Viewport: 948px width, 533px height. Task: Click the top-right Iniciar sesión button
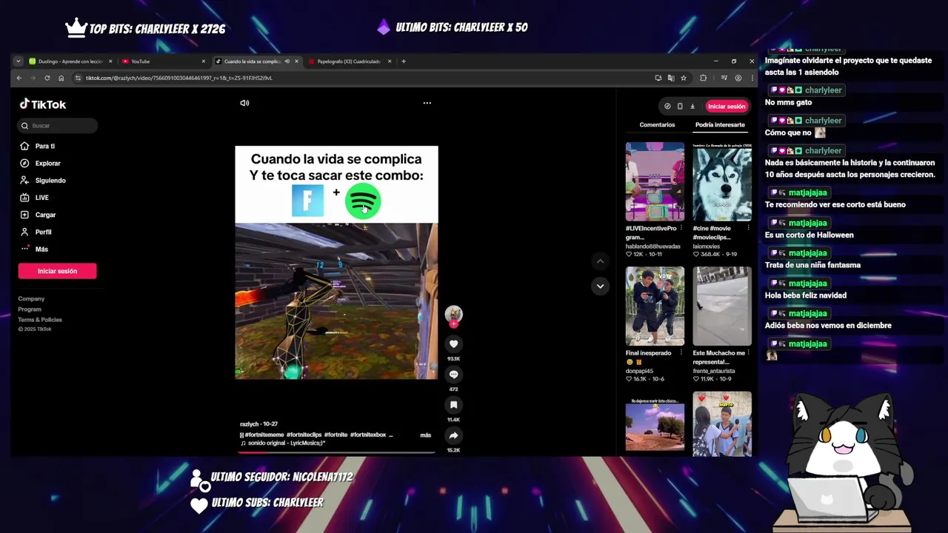coord(727,106)
